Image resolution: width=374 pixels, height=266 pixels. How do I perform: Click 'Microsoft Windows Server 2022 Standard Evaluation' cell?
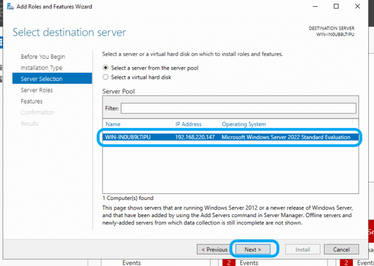pyautogui.click(x=286, y=137)
